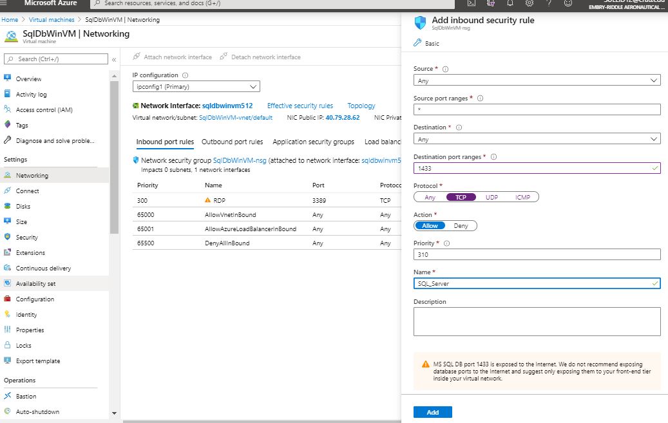This screenshot has height=423, width=668.
Task: Click Locks padlock icon in sidebar
Action: tap(7, 345)
